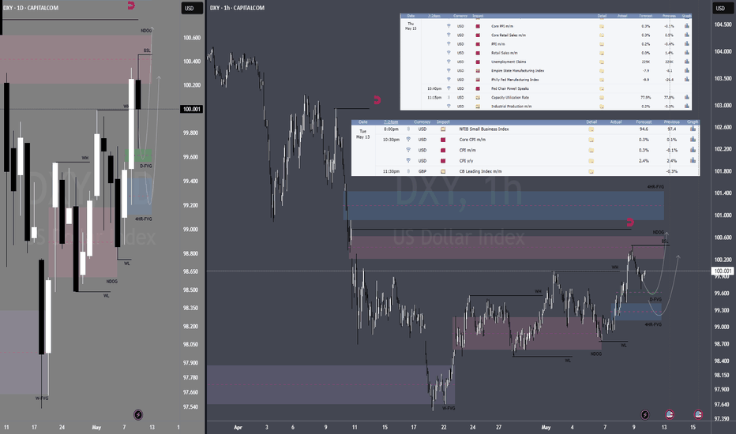736x434 pixels.
Task: Click the W-FVG label on the 1h chart
Action: 449,408
